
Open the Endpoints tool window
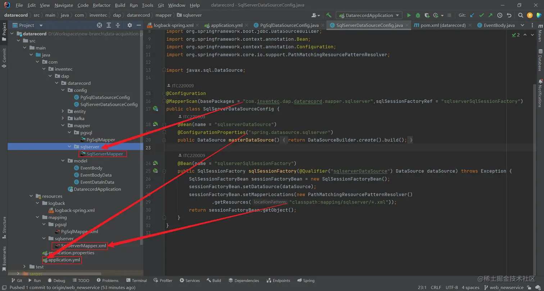[278, 281]
